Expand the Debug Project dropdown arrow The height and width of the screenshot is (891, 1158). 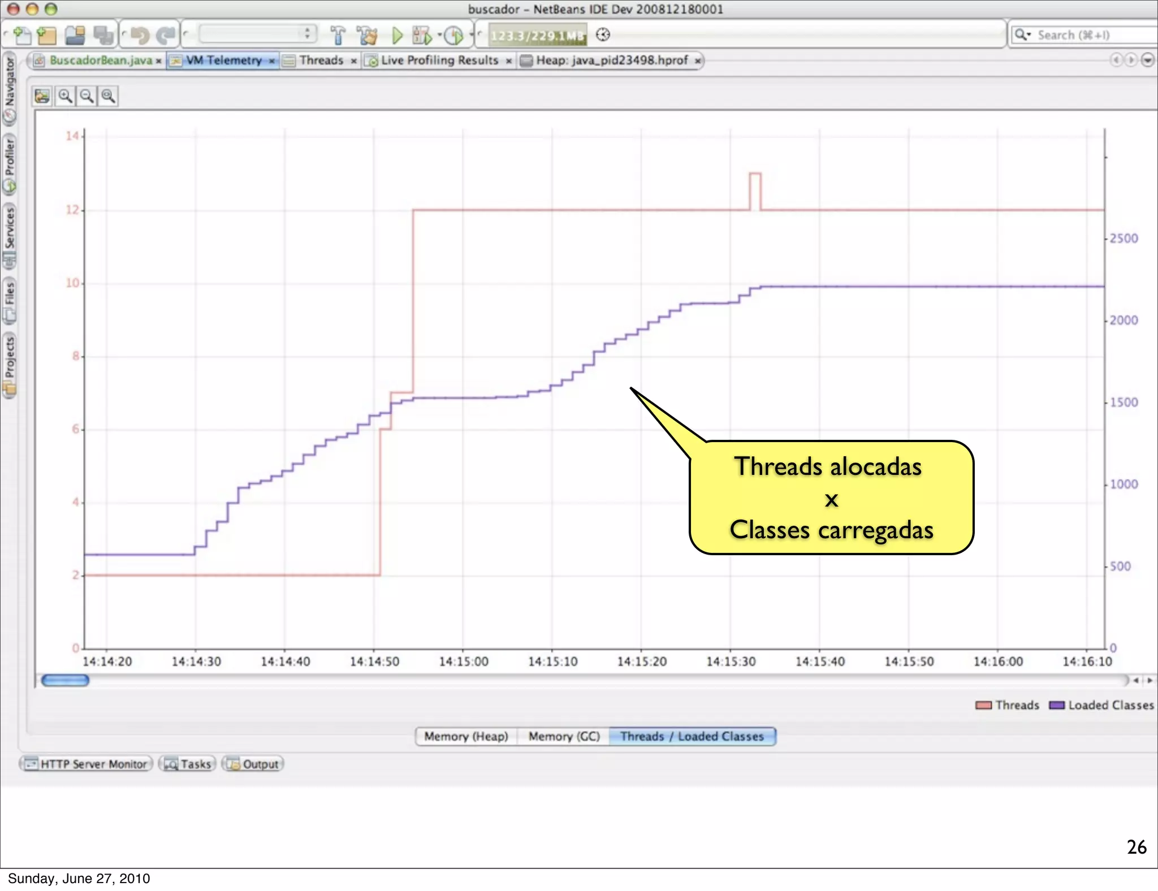[x=439, y=35]
